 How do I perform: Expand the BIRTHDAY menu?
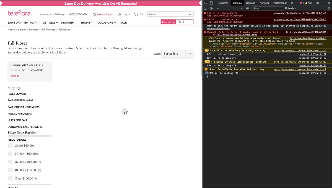pos(32,23)
